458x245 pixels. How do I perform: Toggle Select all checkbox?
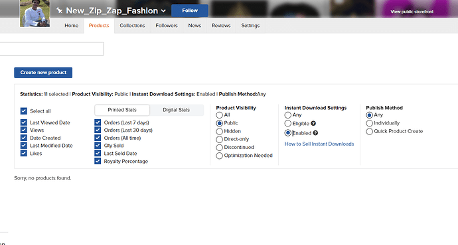(x=24, y=111)
